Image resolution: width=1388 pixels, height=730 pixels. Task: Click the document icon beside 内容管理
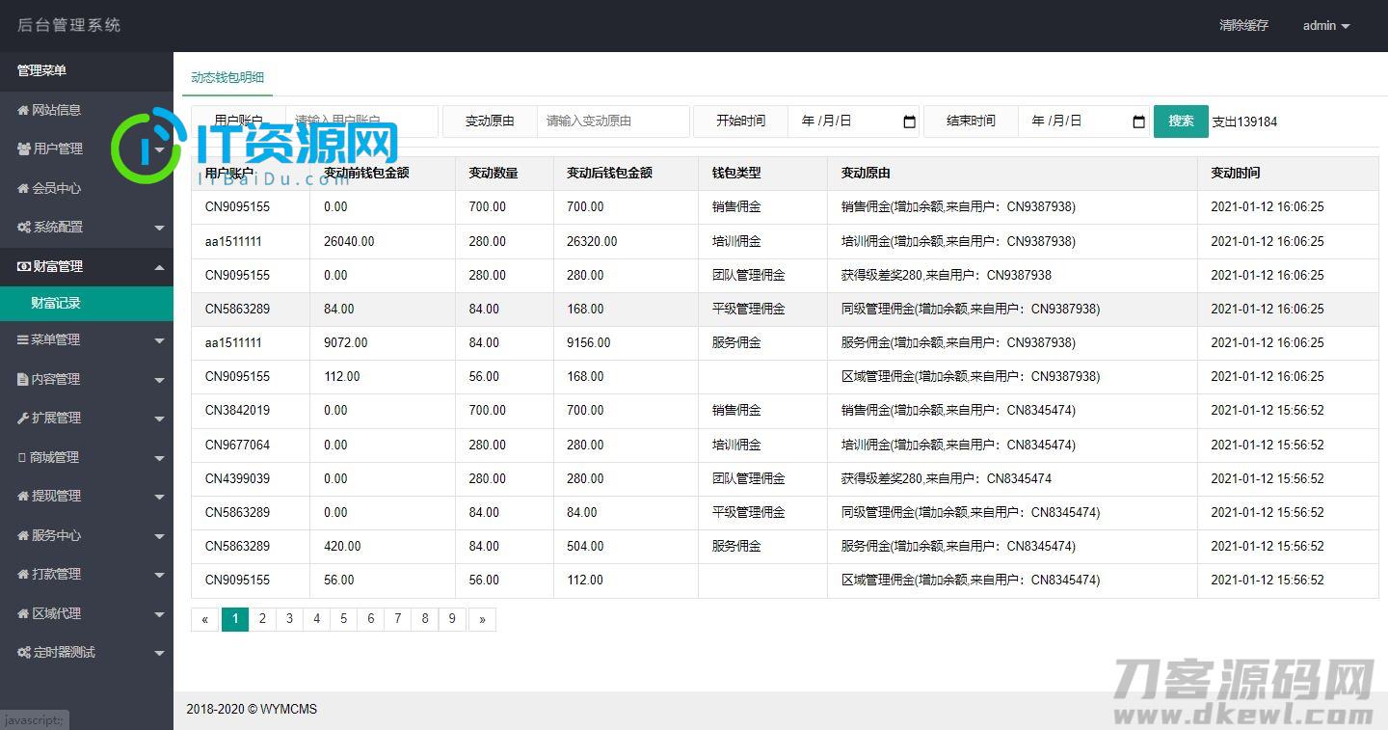pos(23,379)
